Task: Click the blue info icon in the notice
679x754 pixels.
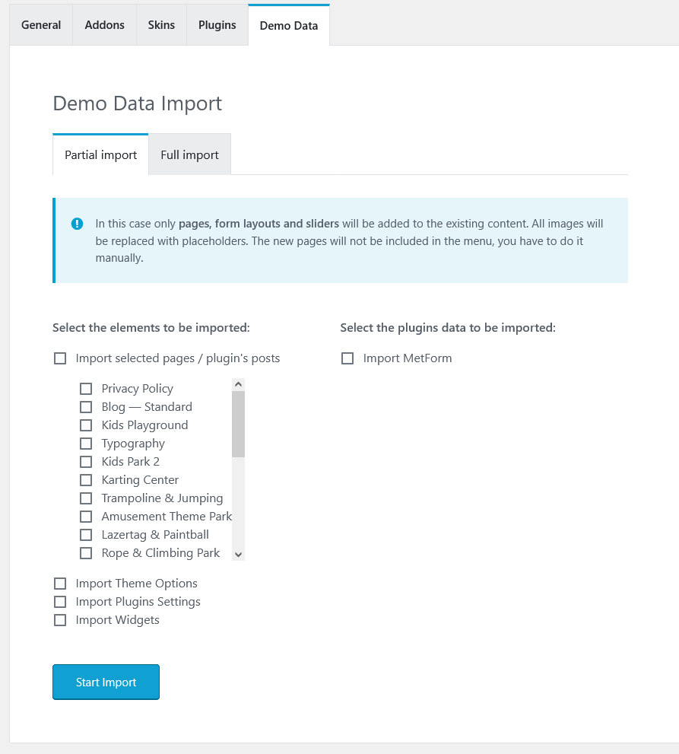Action: click(x=77, y=224)
